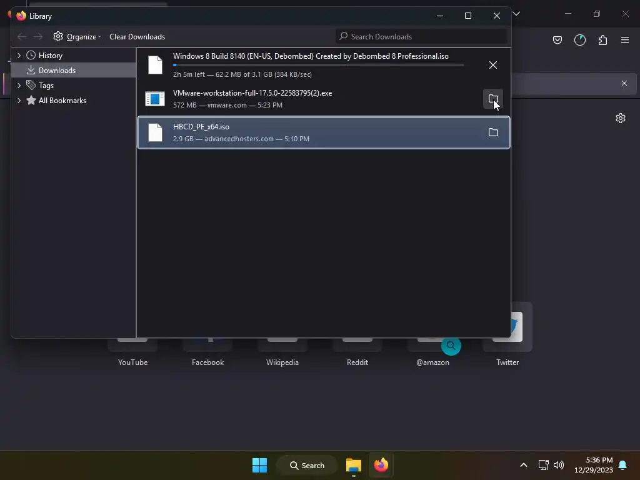Cancel the Windows 8 Build 8140 download
The height and width of the screenshot is (480, 640).
point(493,65)
